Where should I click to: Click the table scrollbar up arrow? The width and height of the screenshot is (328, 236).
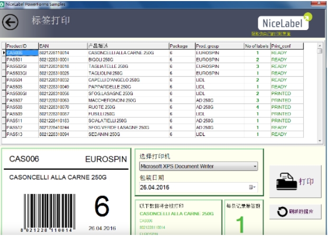coord(320,45)
